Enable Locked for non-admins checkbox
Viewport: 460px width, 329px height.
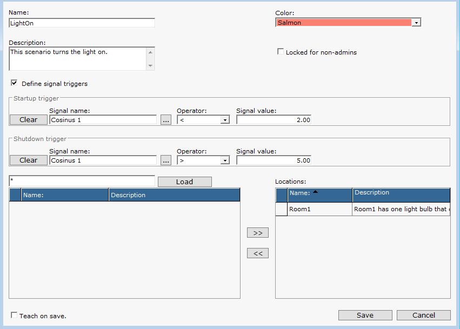click(280, 52)
